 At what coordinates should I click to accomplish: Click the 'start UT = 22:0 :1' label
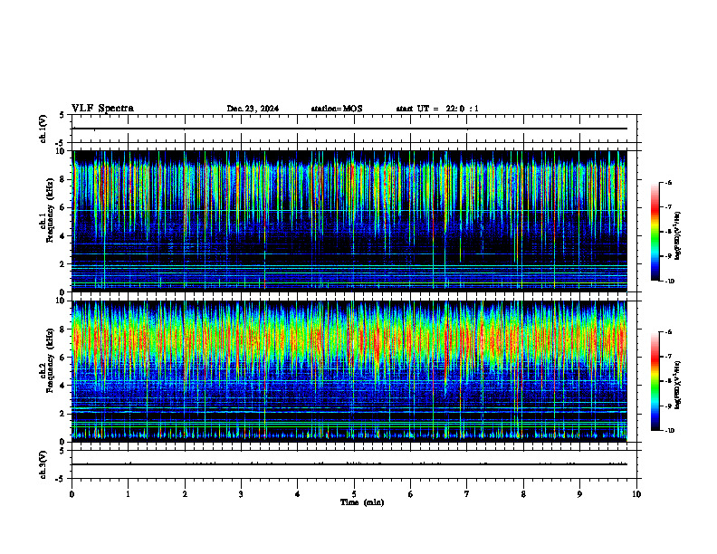click(x=437, y=109)
